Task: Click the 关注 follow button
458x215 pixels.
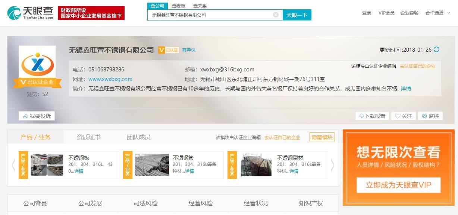Action: 404,116
